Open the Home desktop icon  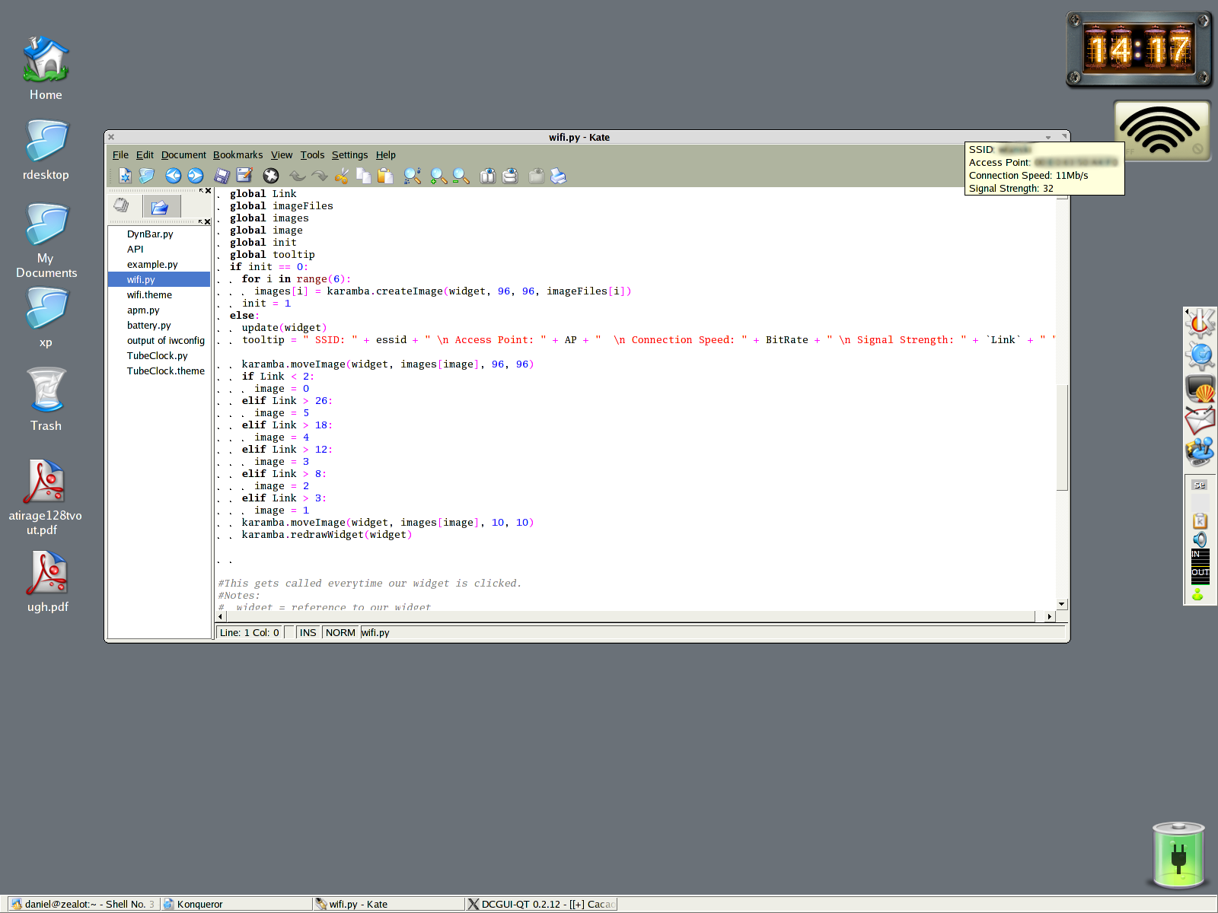[46, 68]
